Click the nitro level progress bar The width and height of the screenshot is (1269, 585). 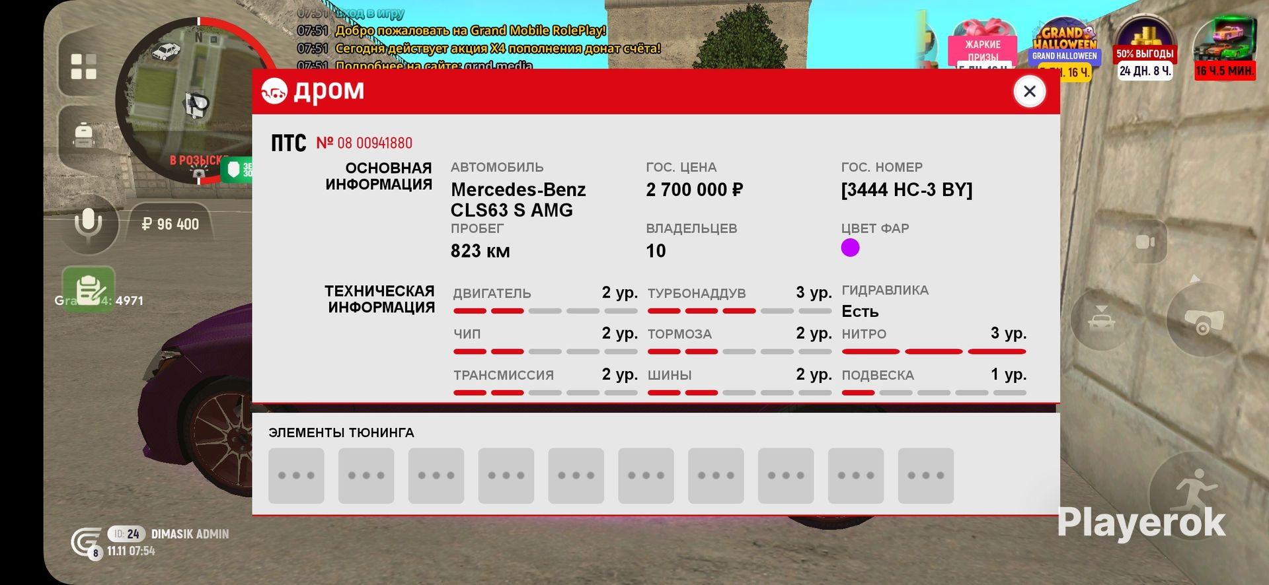[934, 351]
